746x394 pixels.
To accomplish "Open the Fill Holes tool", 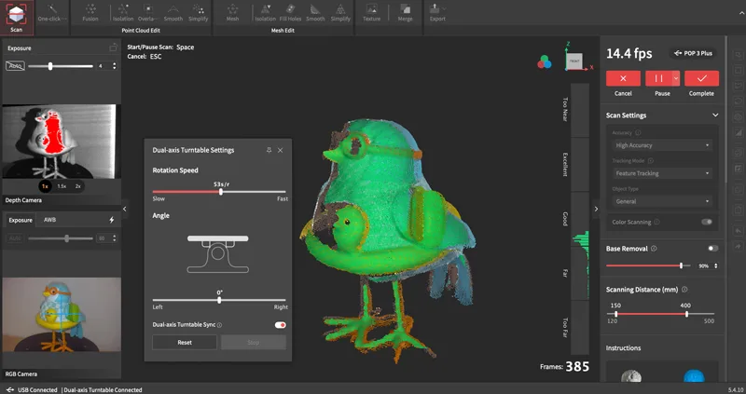I will (x=290, y=13).
